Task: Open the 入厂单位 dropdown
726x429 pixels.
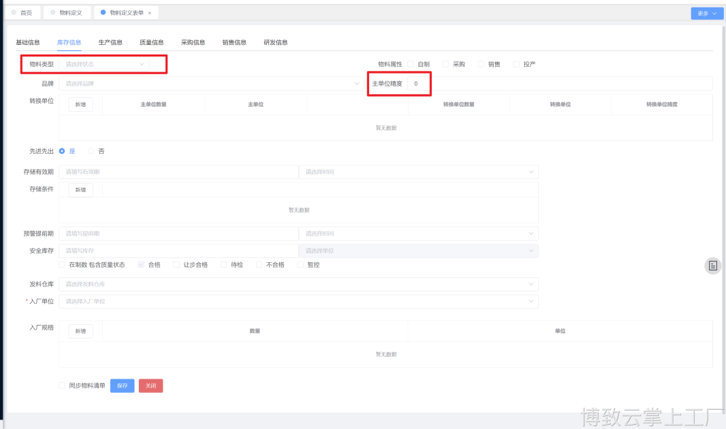Action: point(298,301)
